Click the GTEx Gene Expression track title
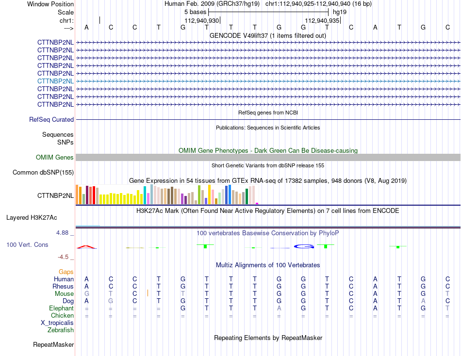Viewport: 461px width, 356px height. [267, 180]
